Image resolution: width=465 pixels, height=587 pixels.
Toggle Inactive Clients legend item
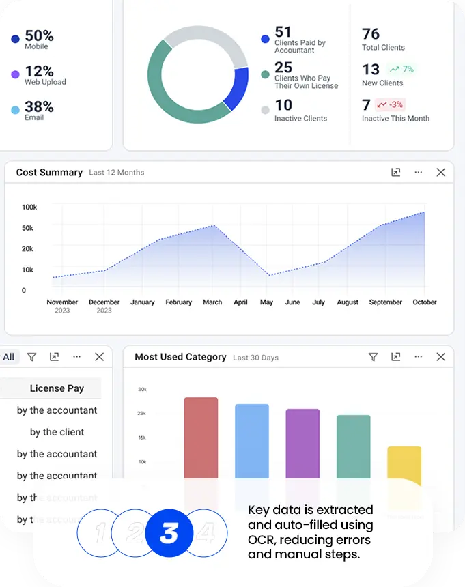(293, 110)
